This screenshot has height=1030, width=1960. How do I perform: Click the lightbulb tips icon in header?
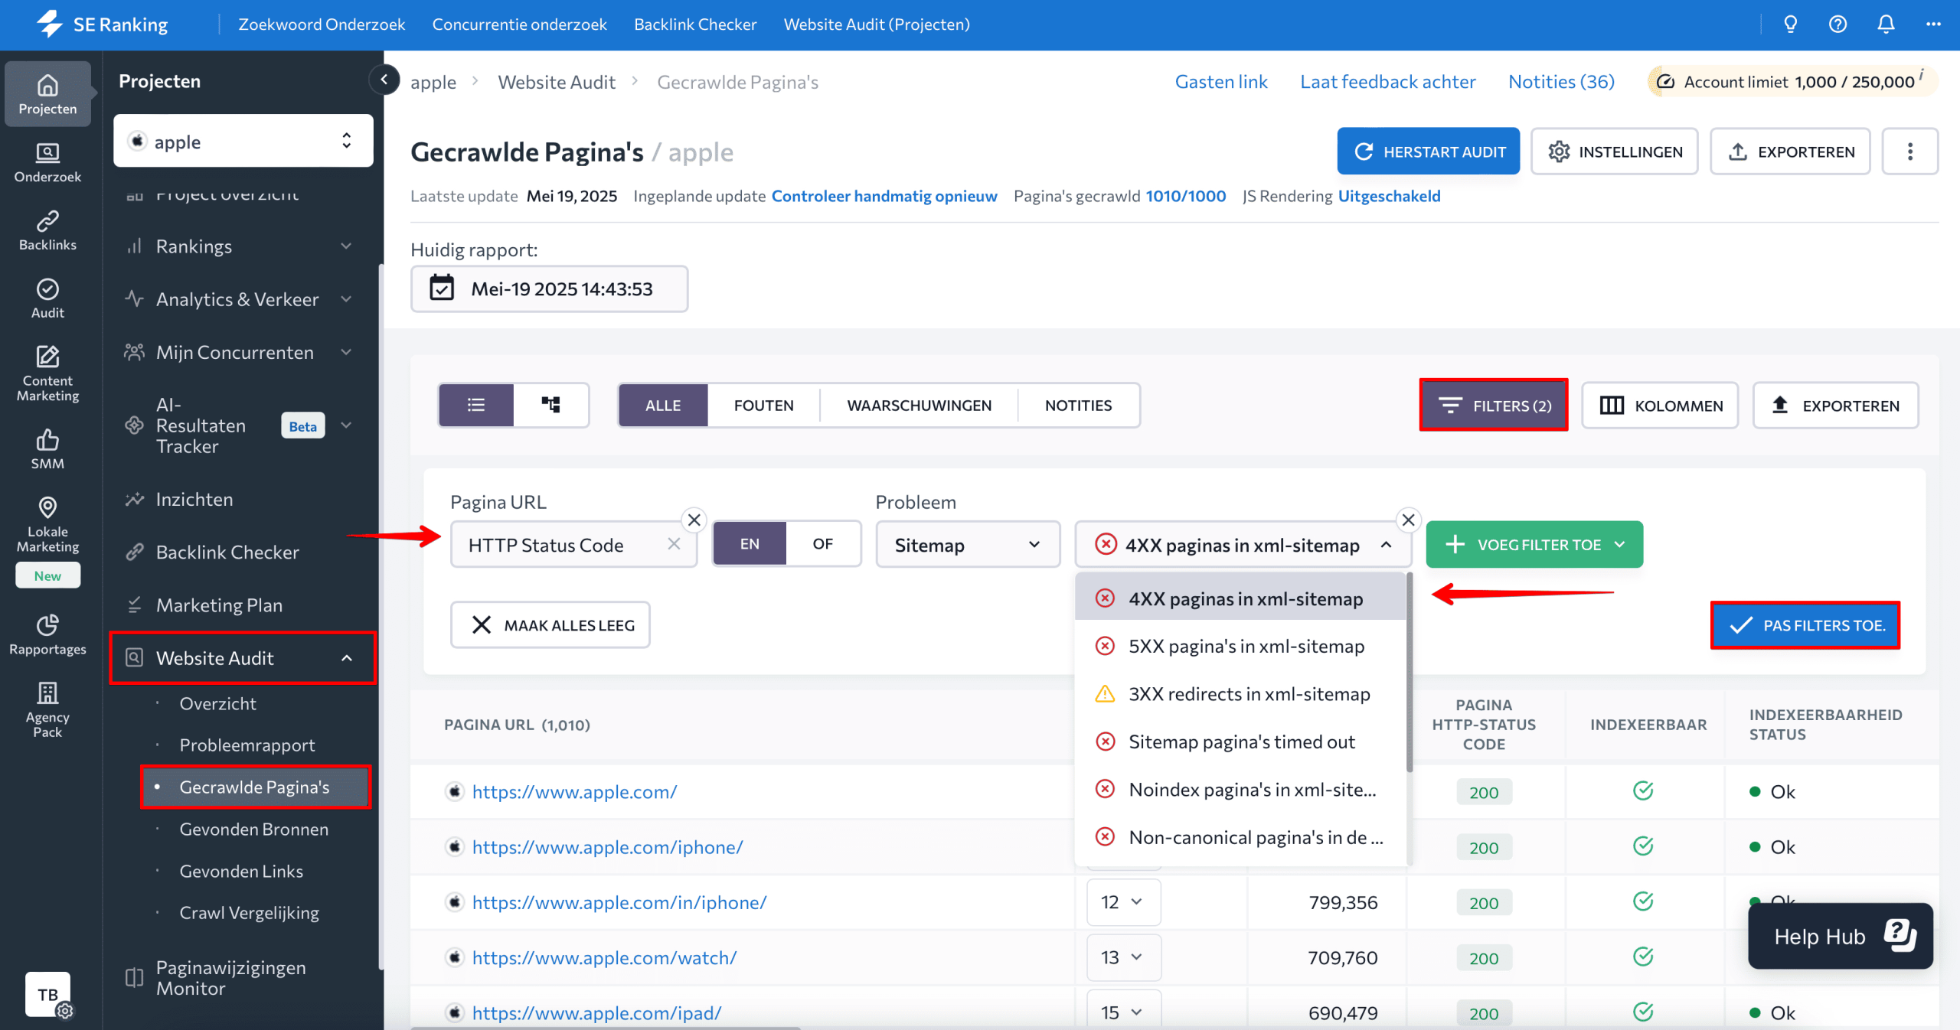[1790, 24]
